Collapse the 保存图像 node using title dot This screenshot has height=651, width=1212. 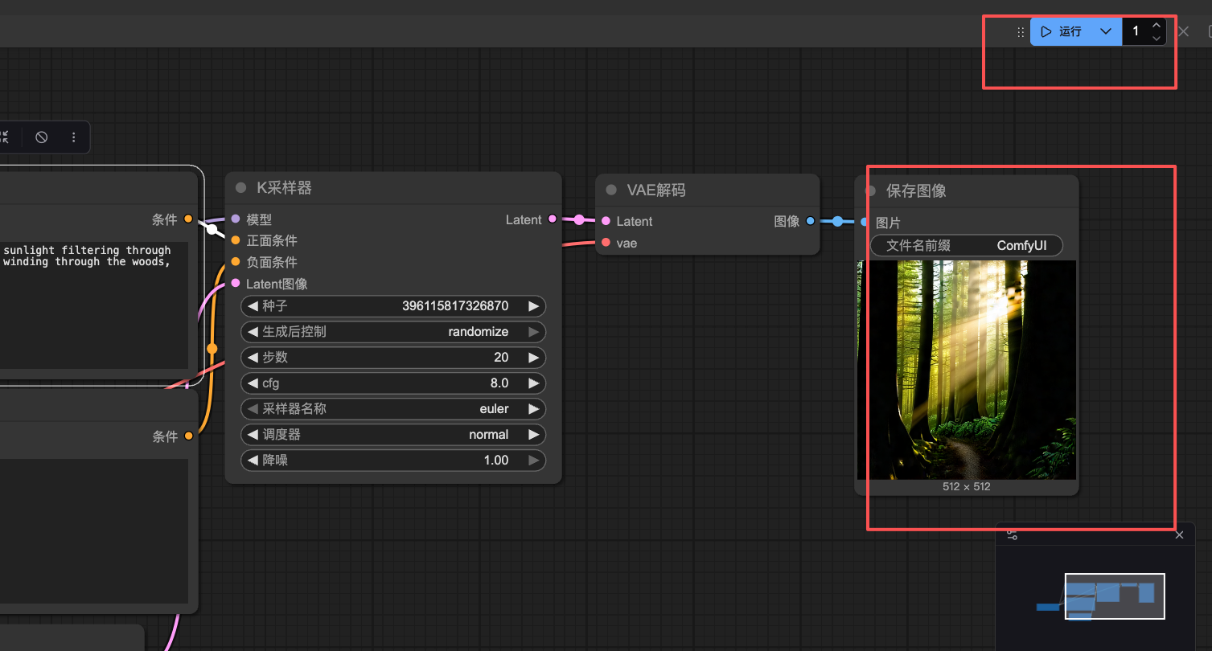pos(870,191)
